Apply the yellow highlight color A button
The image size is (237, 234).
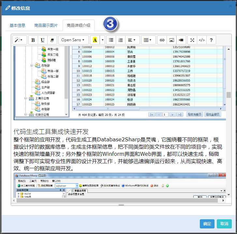pyautogui.click(x=95, y=40)
